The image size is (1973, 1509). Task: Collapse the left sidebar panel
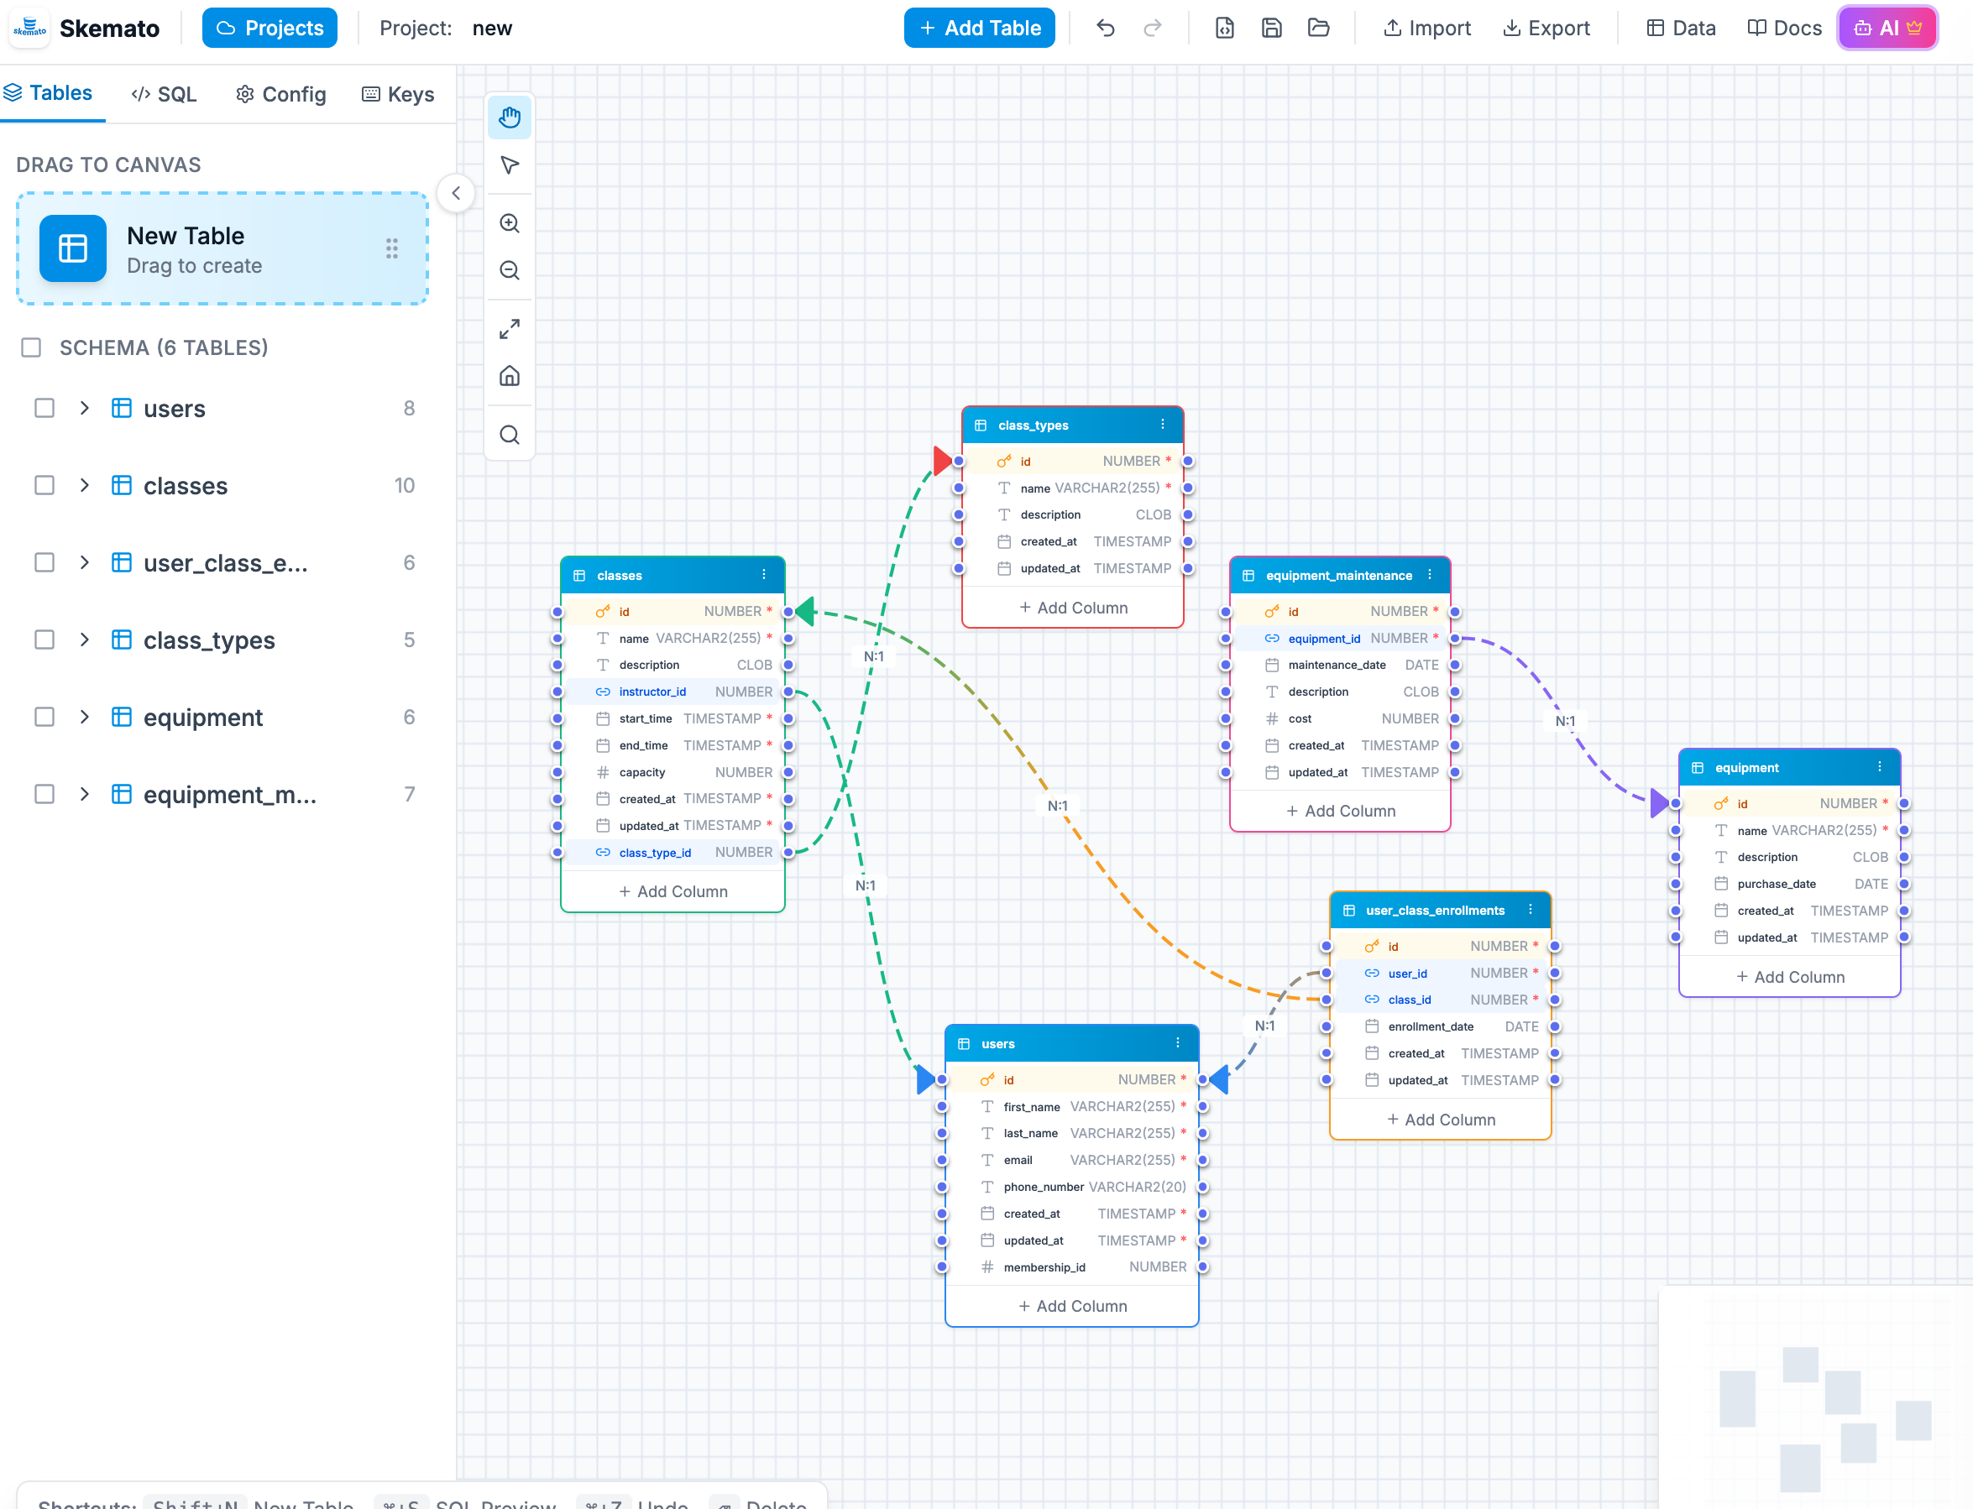click(456, 193)
